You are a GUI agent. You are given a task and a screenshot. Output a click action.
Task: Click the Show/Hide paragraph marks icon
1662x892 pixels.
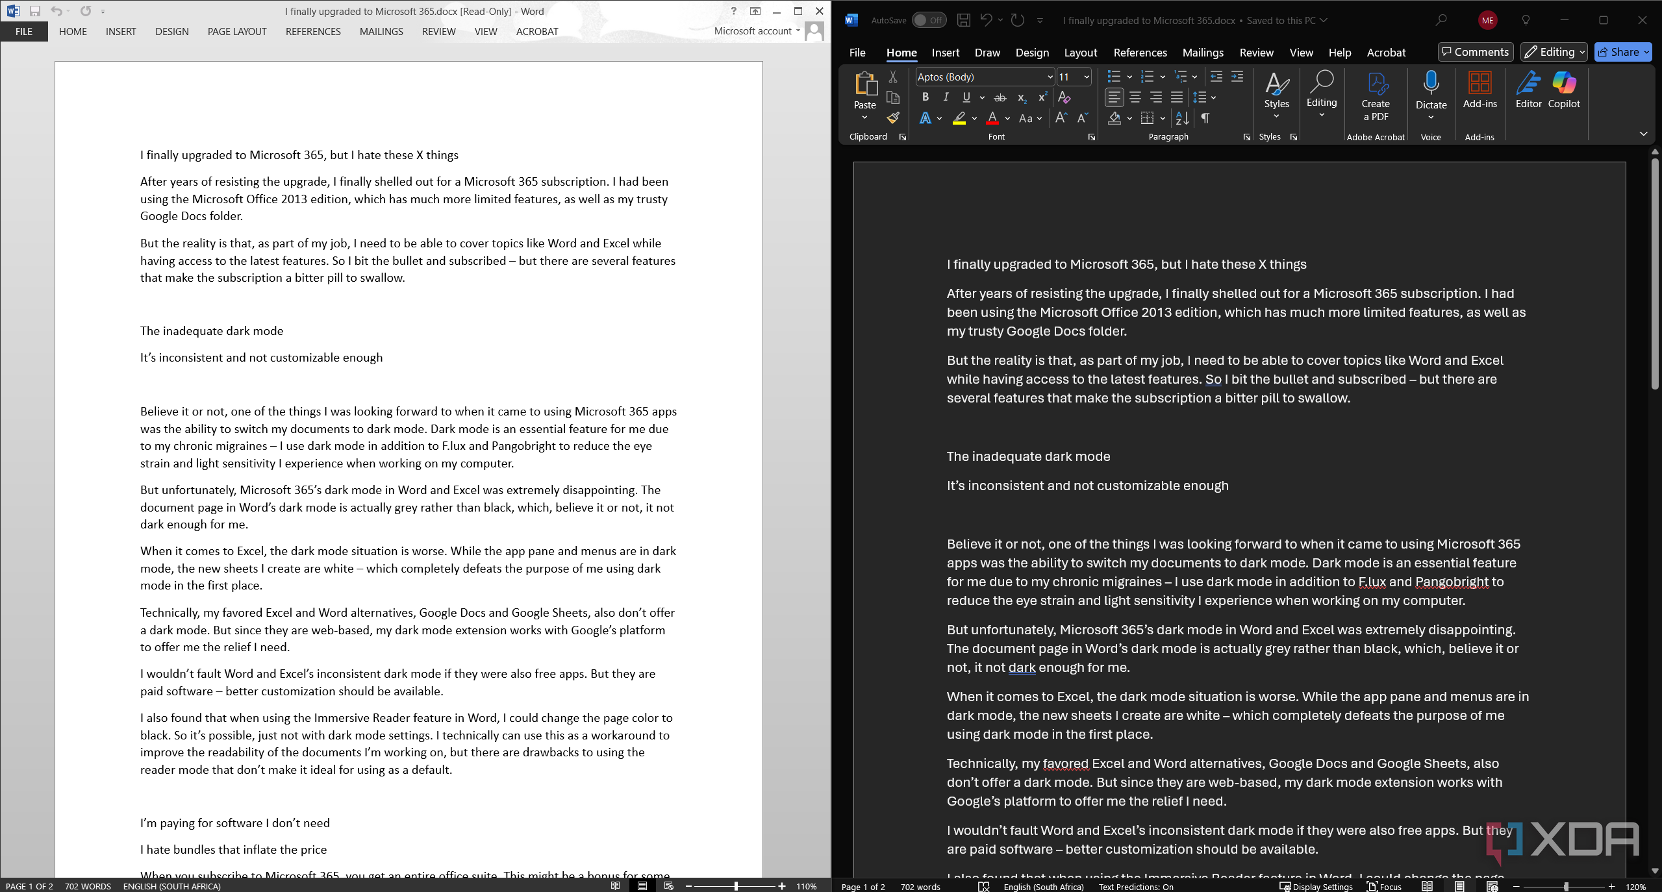point(1205,118)
